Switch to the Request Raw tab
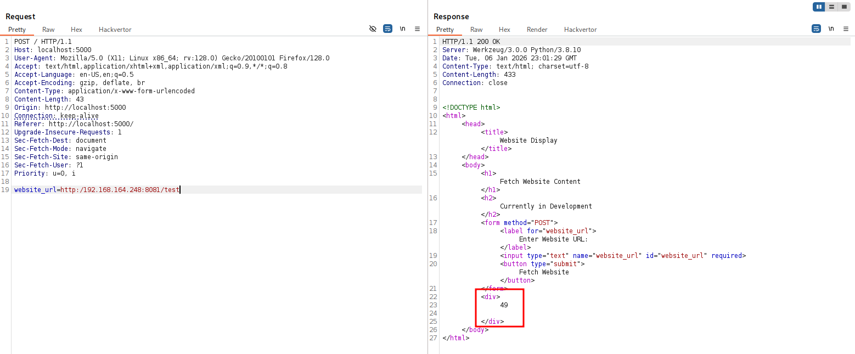 (x=48, y=30)
